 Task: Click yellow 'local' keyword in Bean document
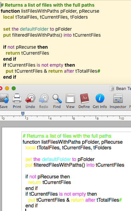click(x=30, y=148)
